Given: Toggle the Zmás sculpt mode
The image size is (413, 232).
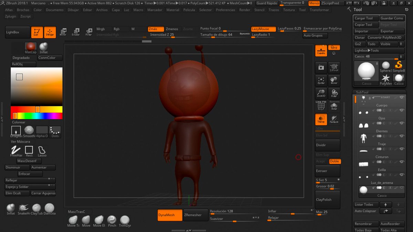Looking at the screenshot, I should 156,29.
